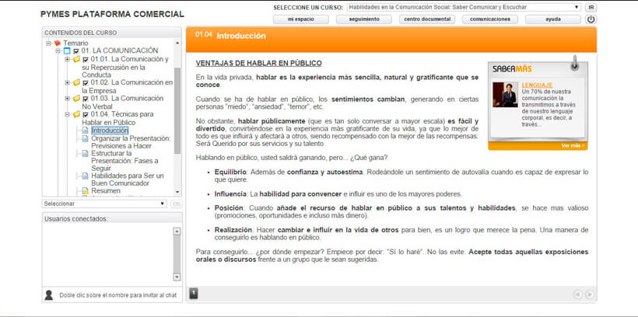Open the ayuda menu

pos(553,19)
